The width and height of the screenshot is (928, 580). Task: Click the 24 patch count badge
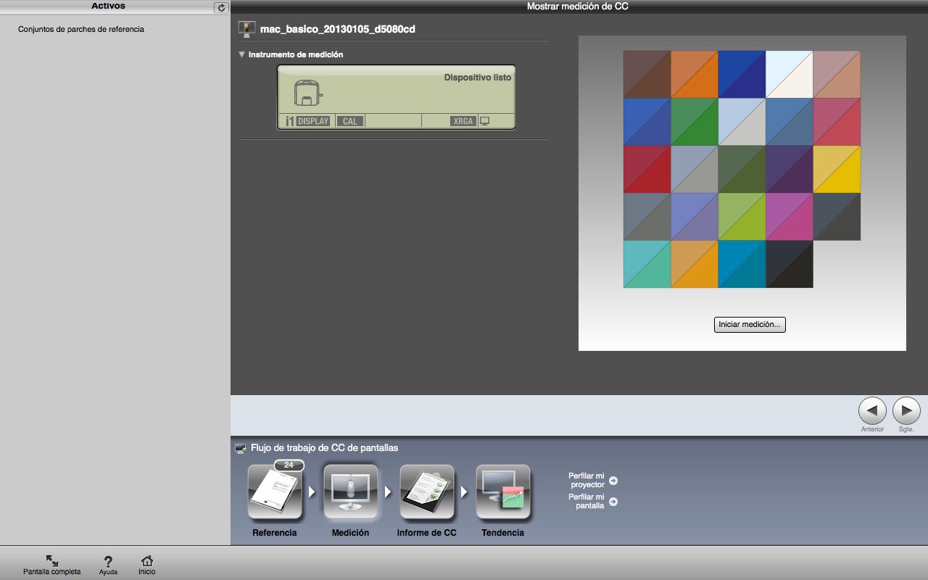pyautogui.click(x=289, y=465)
